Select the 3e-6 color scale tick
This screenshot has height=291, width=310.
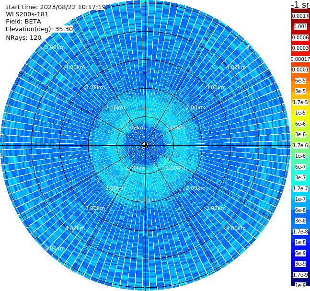click(x=300, y=134)
